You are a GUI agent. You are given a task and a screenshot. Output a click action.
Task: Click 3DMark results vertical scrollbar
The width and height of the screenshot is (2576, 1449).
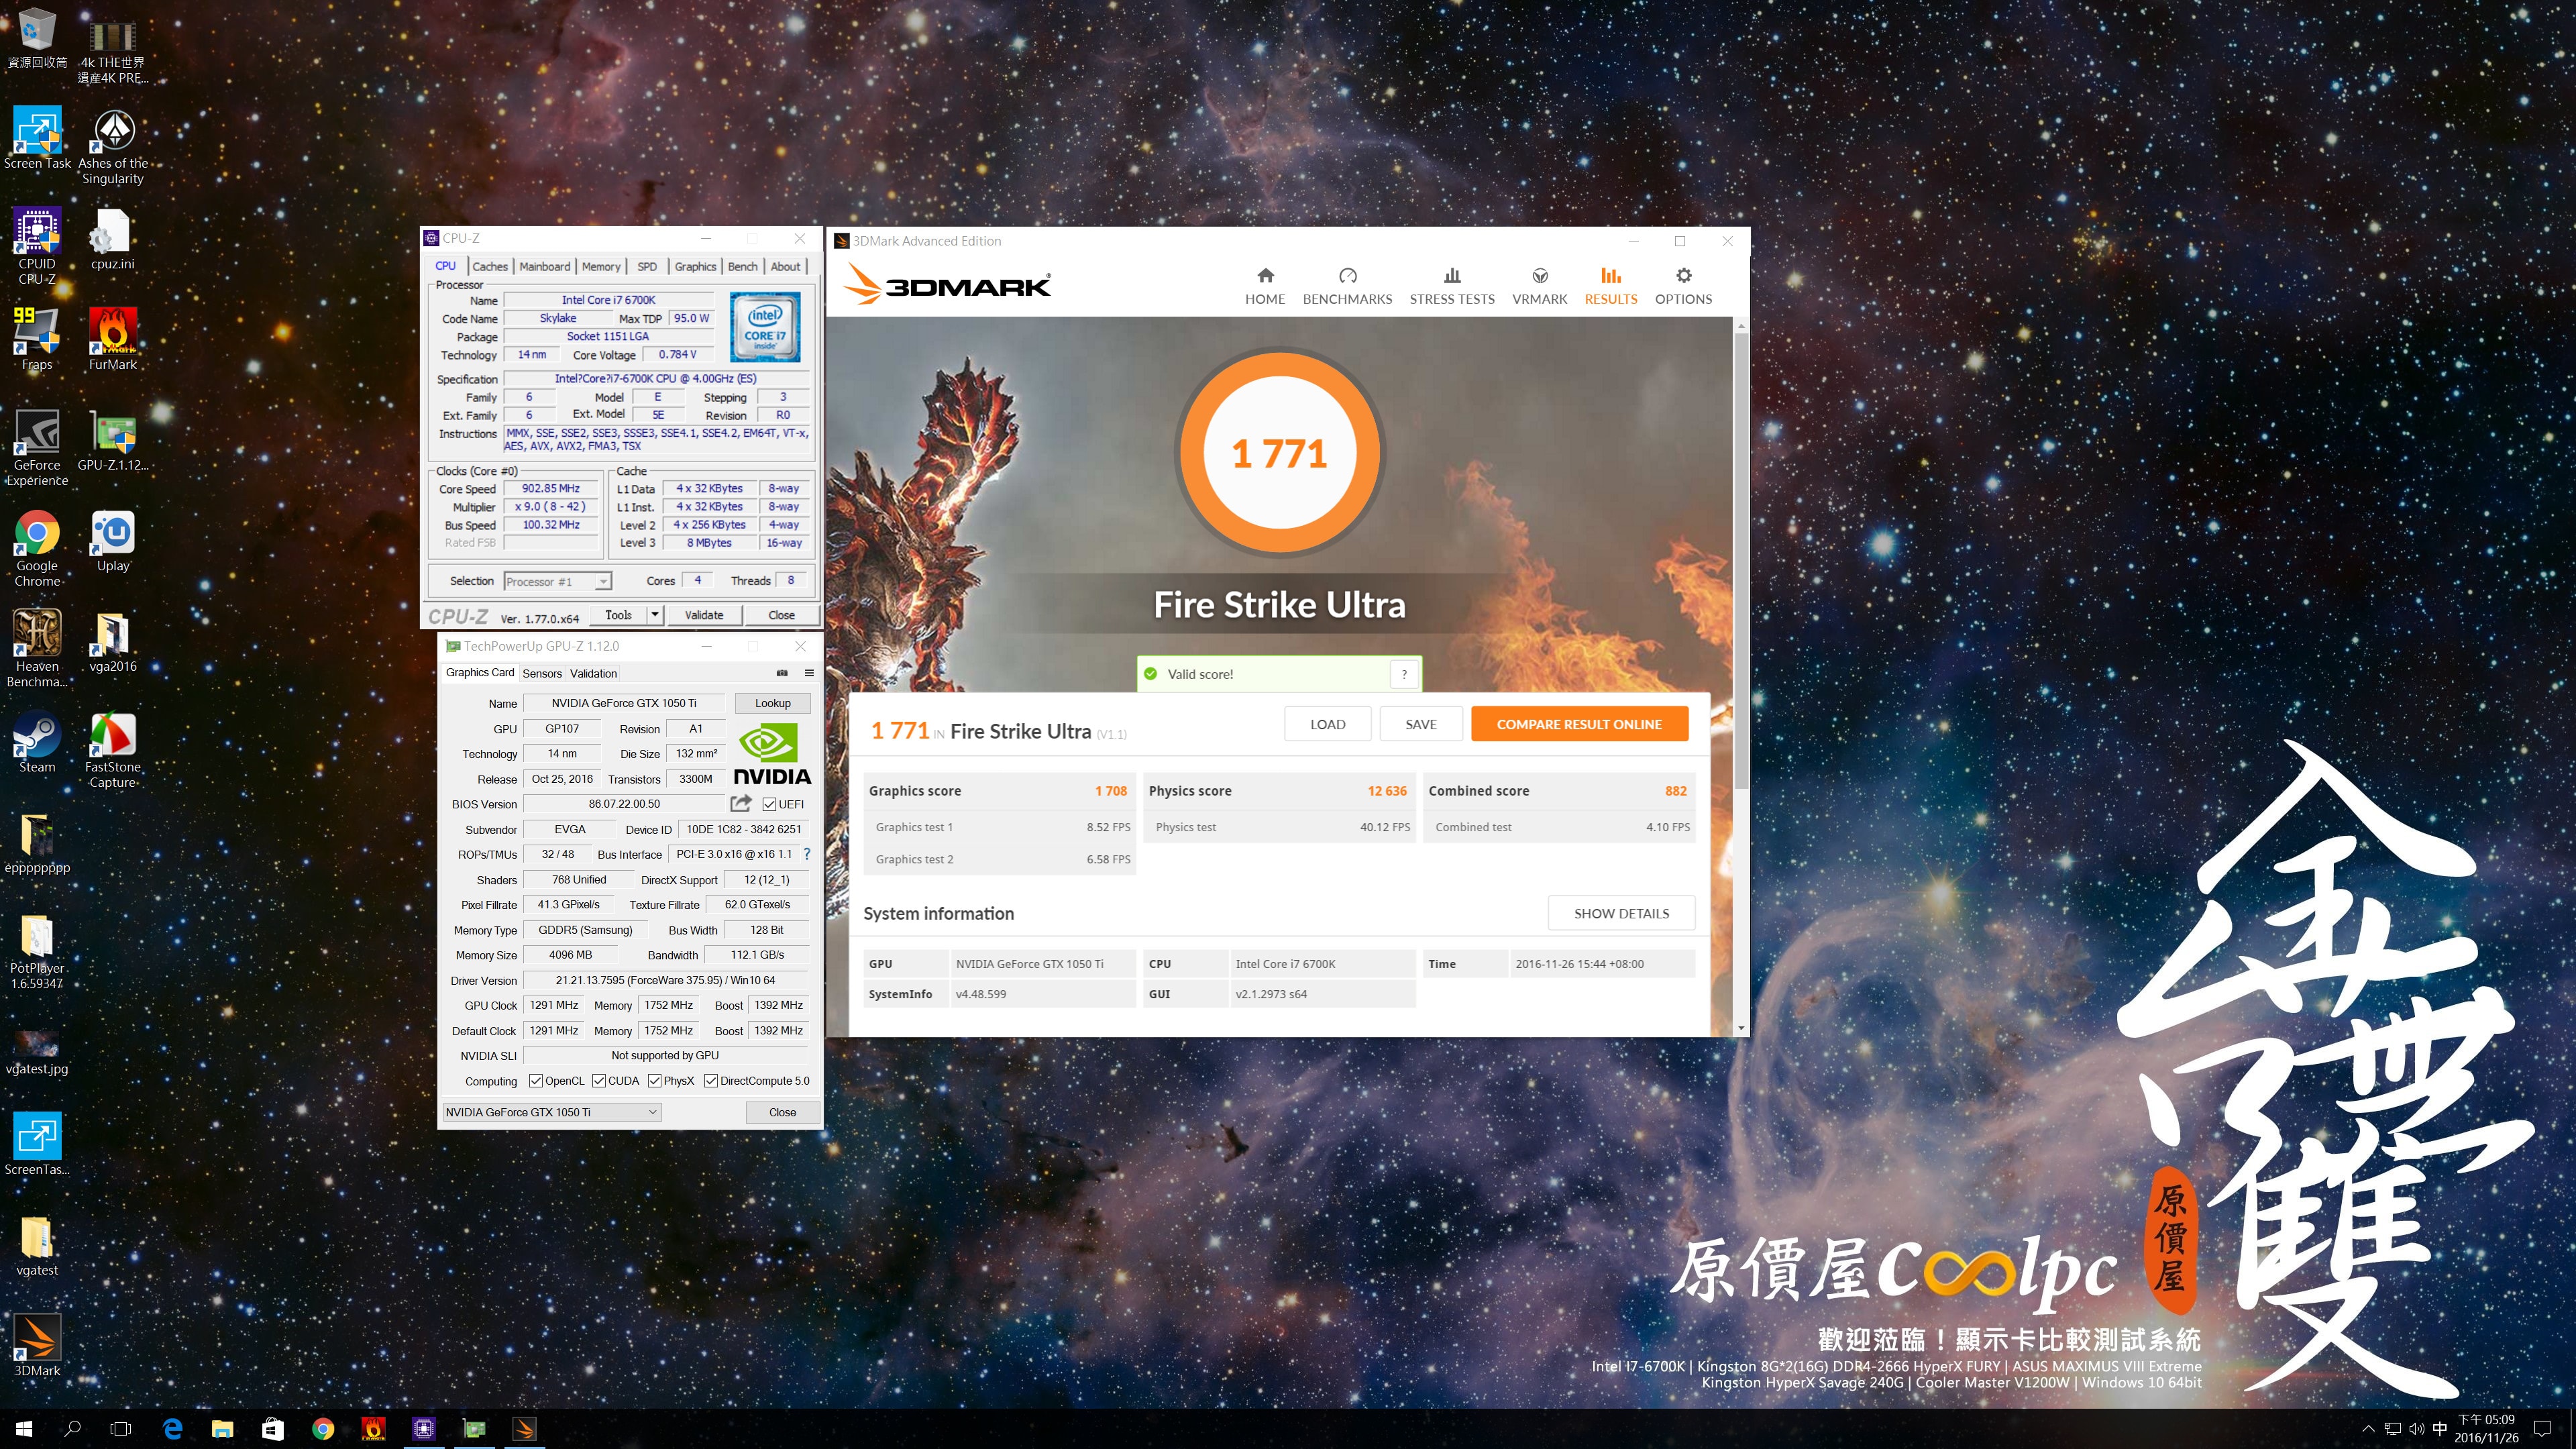[1741, 560]
